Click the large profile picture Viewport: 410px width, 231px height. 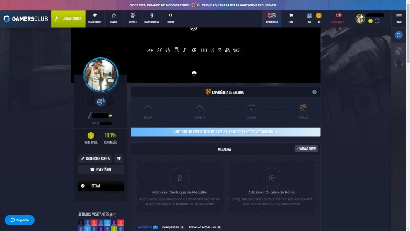pos(101,75)
